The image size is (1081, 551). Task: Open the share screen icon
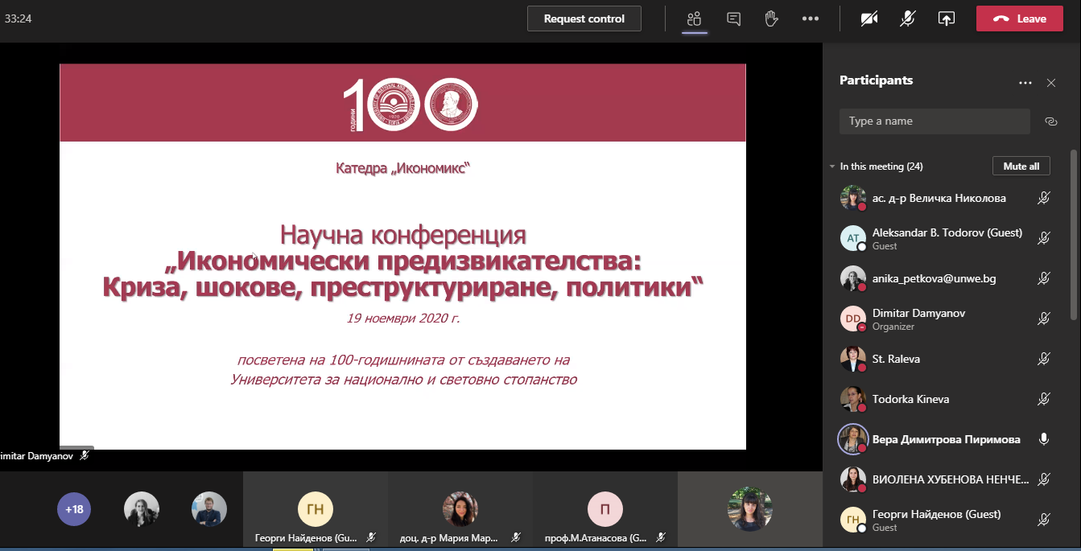click(947, 19)
